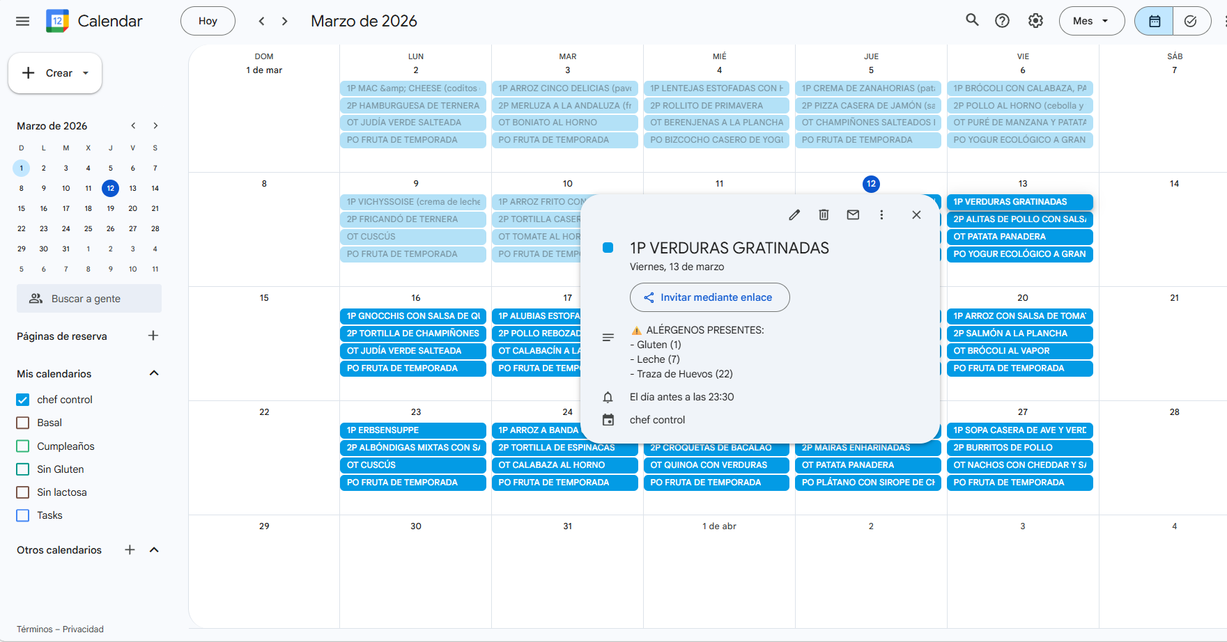This screenshot has width=1227, height=642.
Task: Open the settings gear menu
Action: point(1035,21)
